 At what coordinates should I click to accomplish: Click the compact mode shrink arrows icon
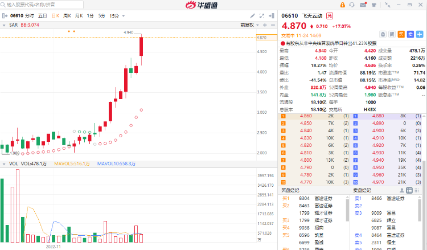[x=387, y=5]
